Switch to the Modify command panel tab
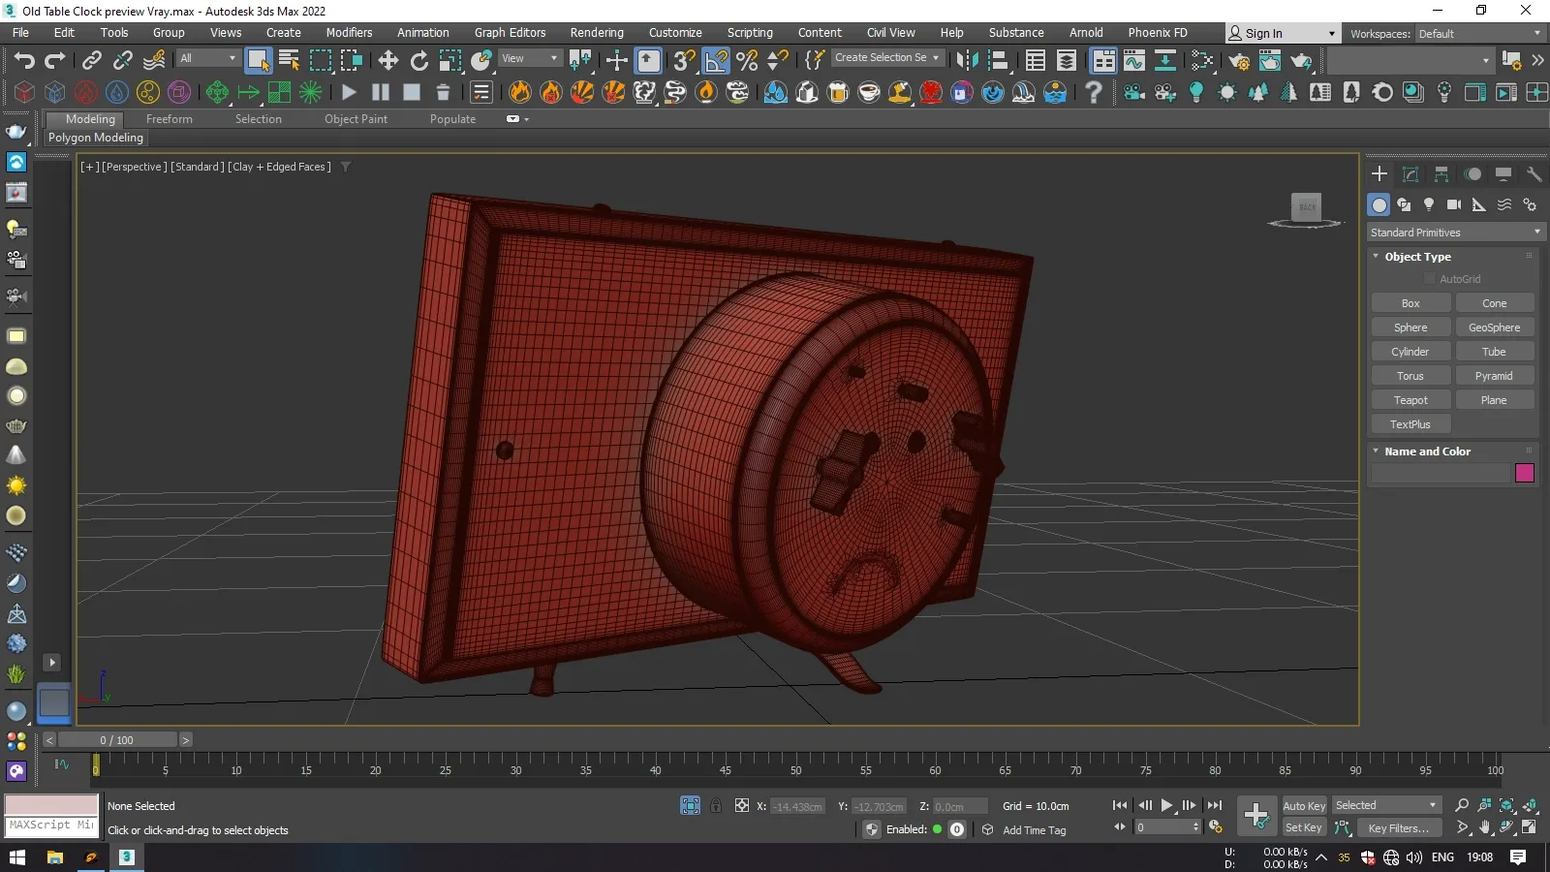 [1410, 174]
